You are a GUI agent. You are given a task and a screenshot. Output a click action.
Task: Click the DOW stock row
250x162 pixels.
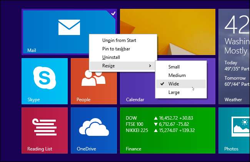click(x=159, y=118)
